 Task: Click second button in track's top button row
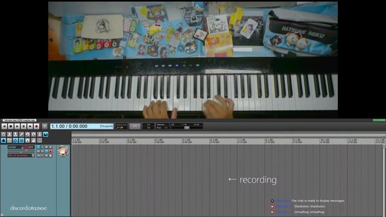coord(42,147)
